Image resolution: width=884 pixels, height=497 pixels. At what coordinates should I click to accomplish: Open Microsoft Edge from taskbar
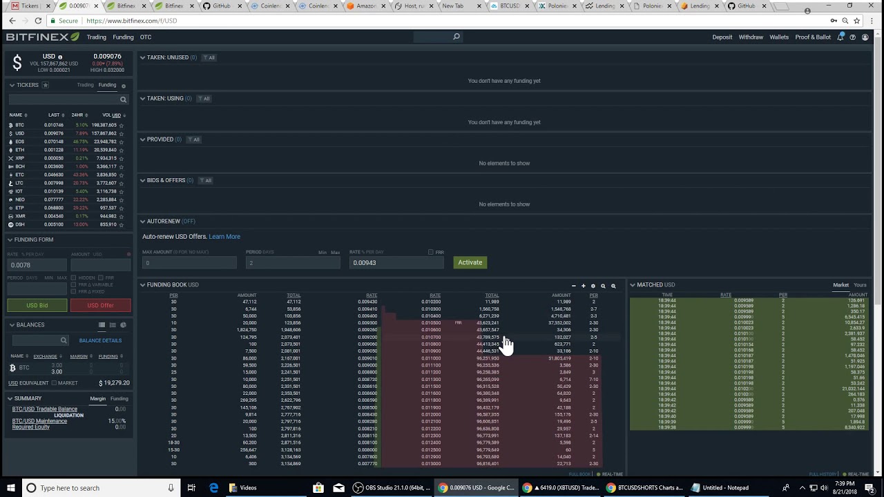tap(214, 487)
